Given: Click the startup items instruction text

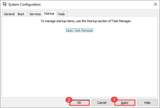Looking at the screenshot, I should (x=86, y=21).
